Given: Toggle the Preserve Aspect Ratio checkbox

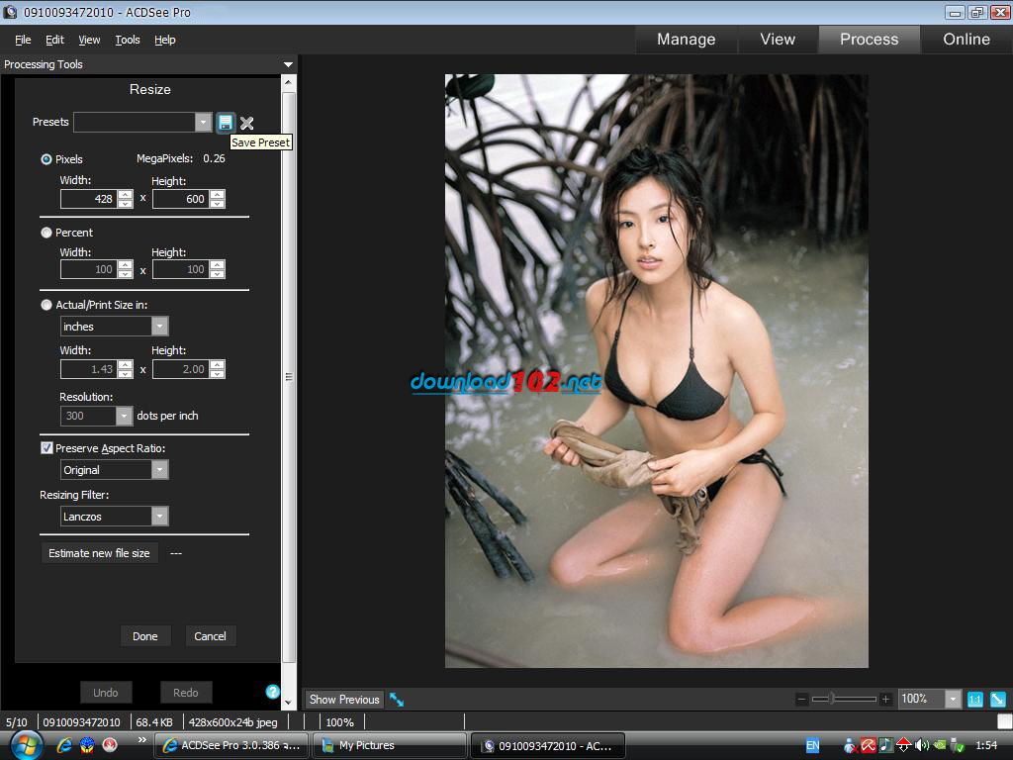Looking at the screenshot, I should point(46,448).
